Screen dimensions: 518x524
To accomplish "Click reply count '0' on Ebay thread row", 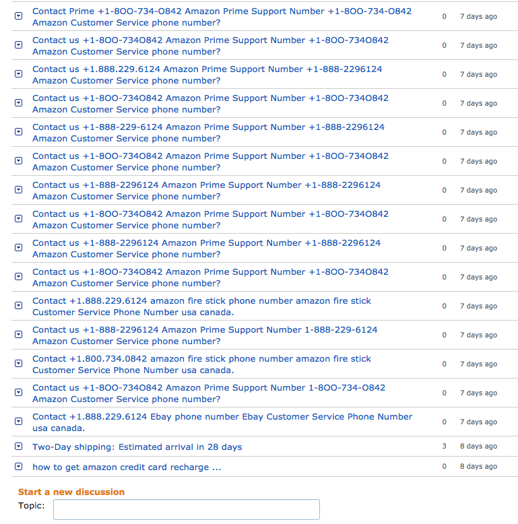I will [x=444, y=422].
